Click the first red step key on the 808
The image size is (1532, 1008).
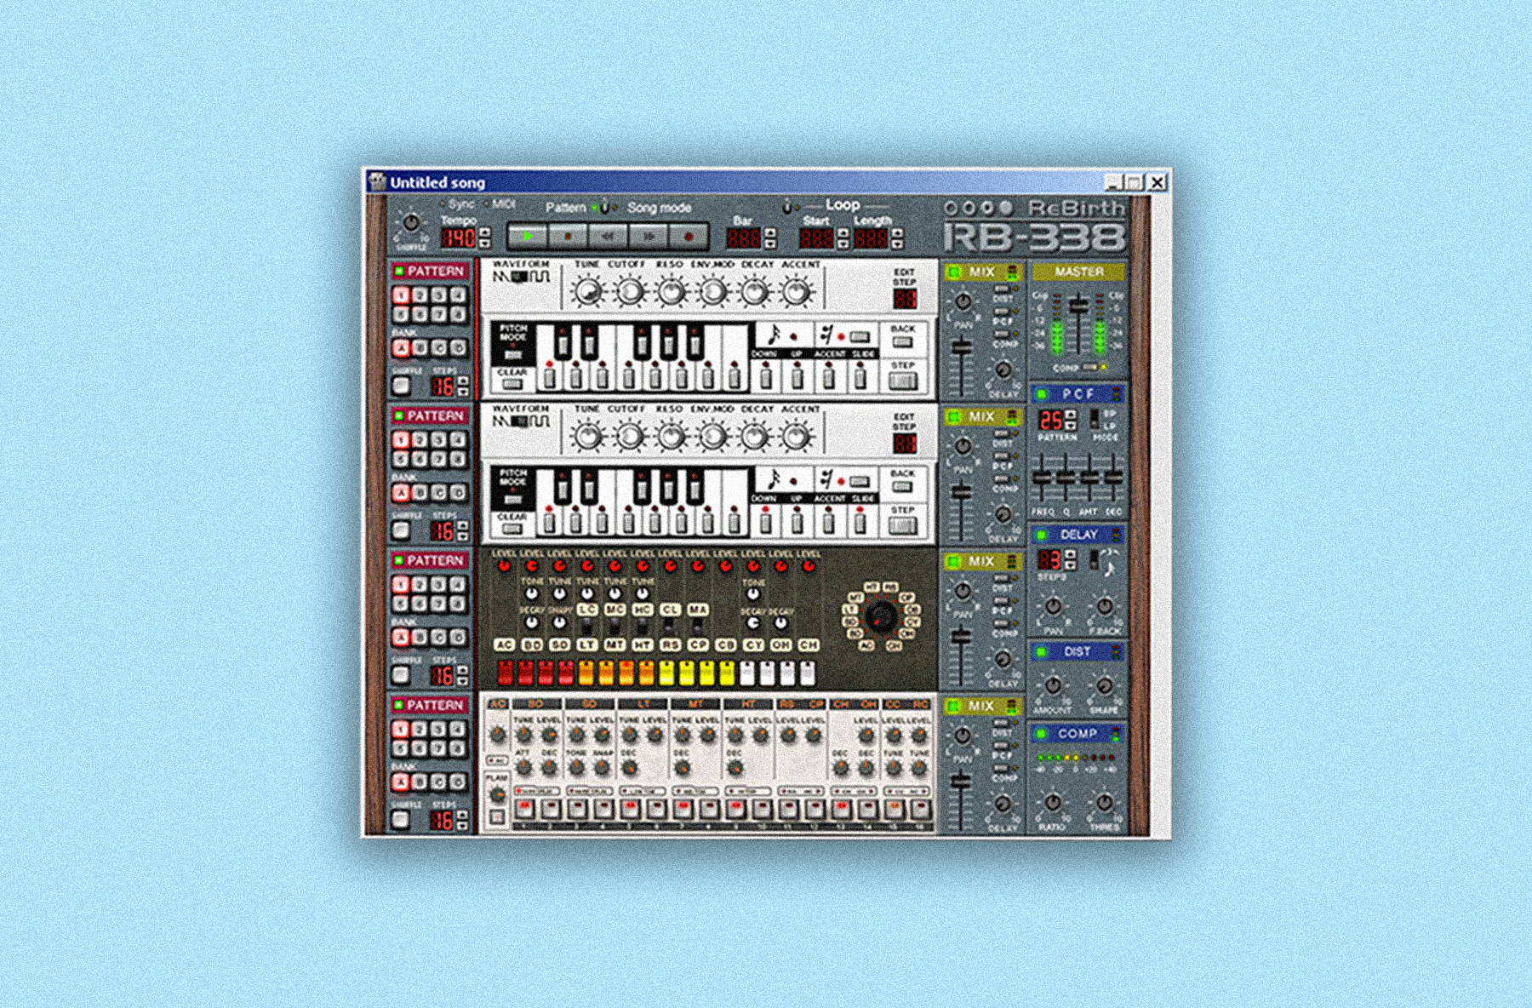pyautogui.click(x=506, y=673)
